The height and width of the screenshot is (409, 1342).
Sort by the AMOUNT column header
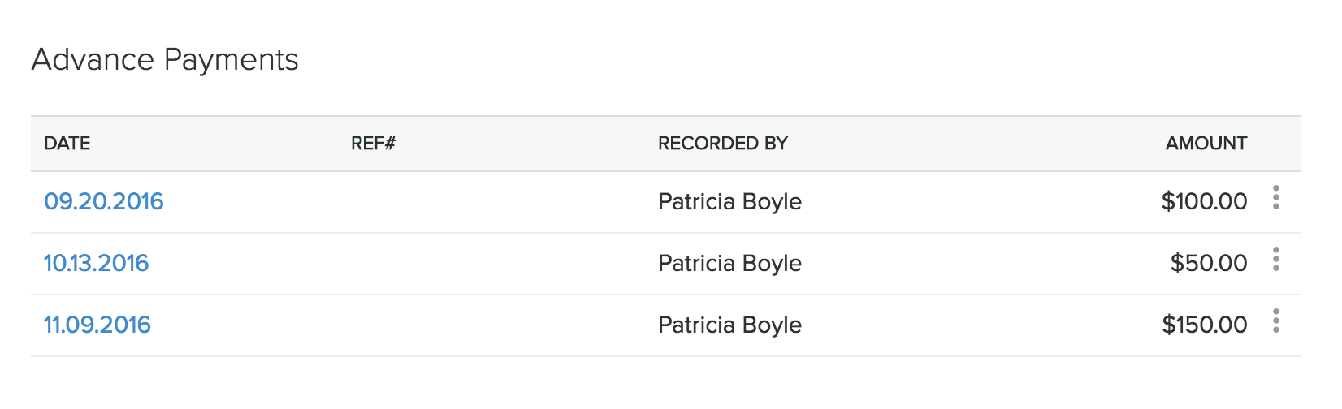[x=1206, y=144]
